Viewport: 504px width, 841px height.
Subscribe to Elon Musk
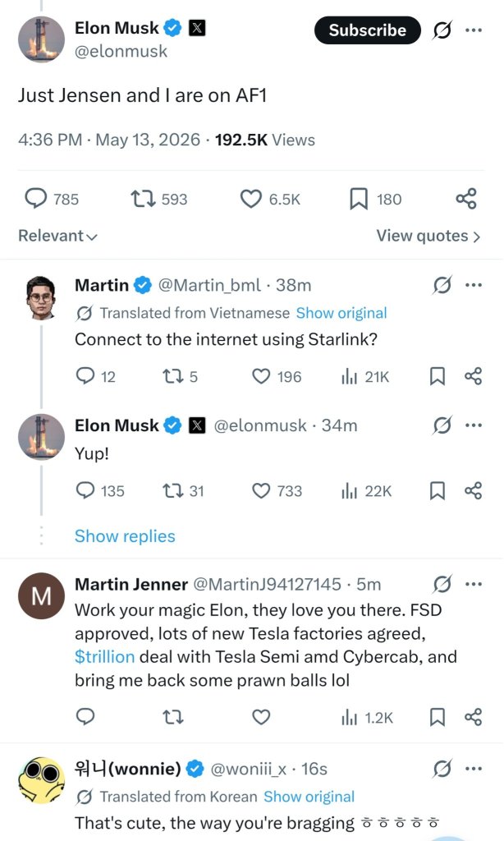click(x=367, y=30)
